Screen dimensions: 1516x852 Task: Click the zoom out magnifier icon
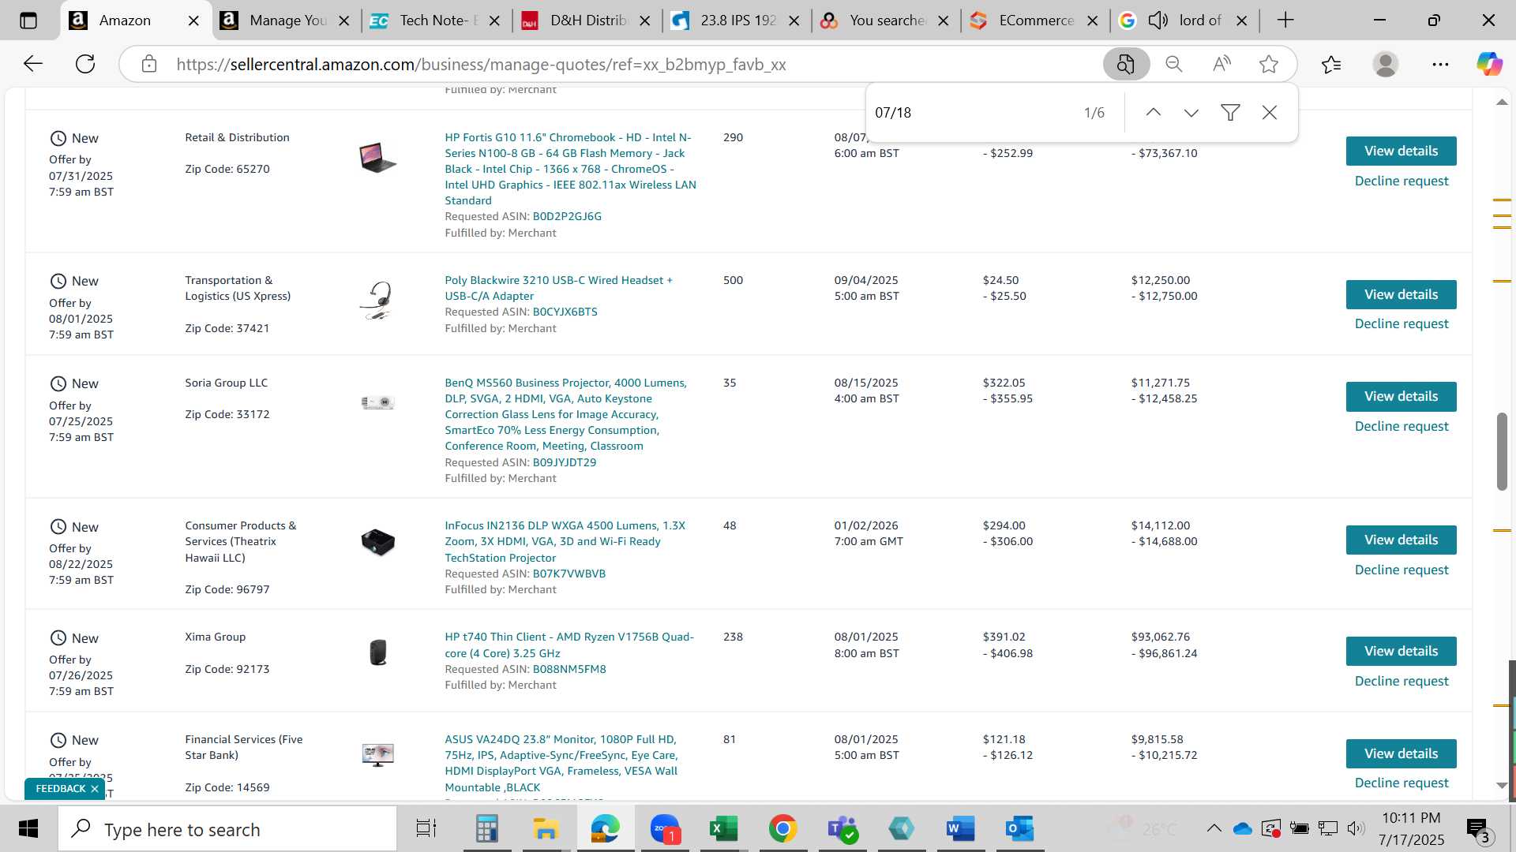1174,64
